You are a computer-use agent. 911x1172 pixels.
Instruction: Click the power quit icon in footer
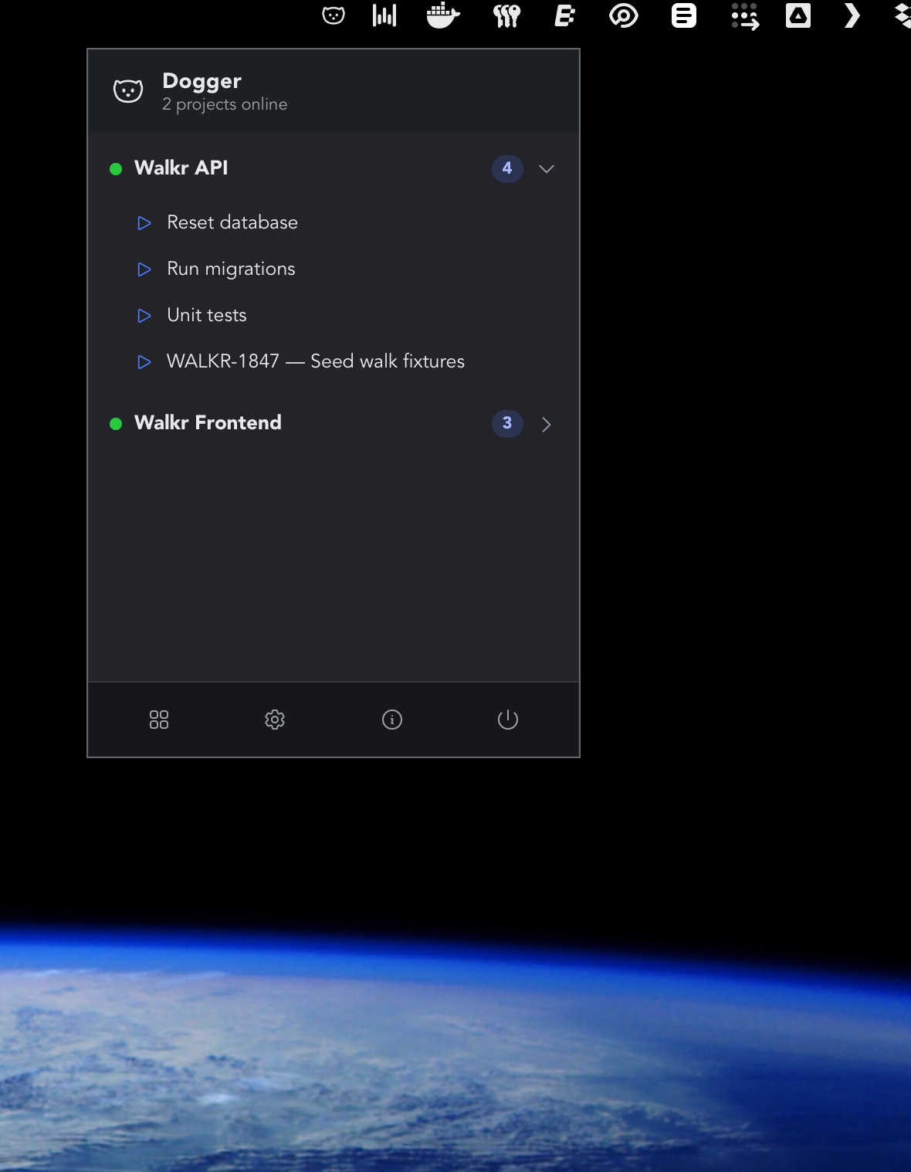click(x=508, y=720)
